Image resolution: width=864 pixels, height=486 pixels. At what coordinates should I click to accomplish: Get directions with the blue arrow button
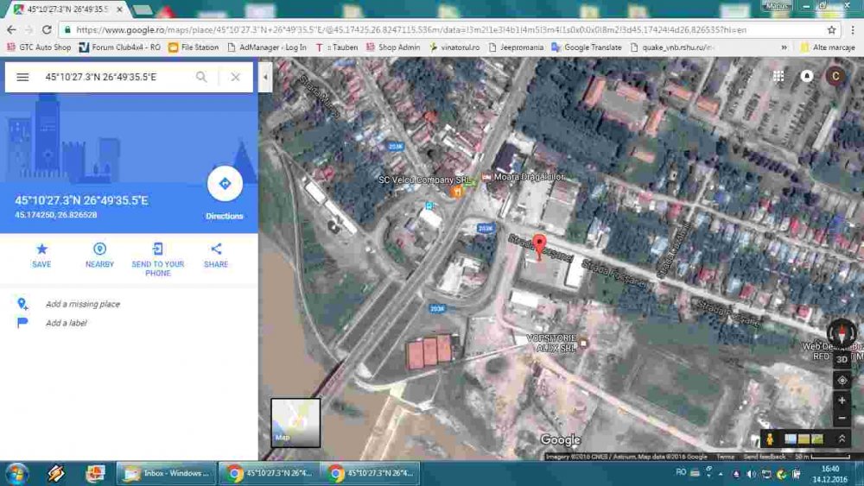(225, 184)
